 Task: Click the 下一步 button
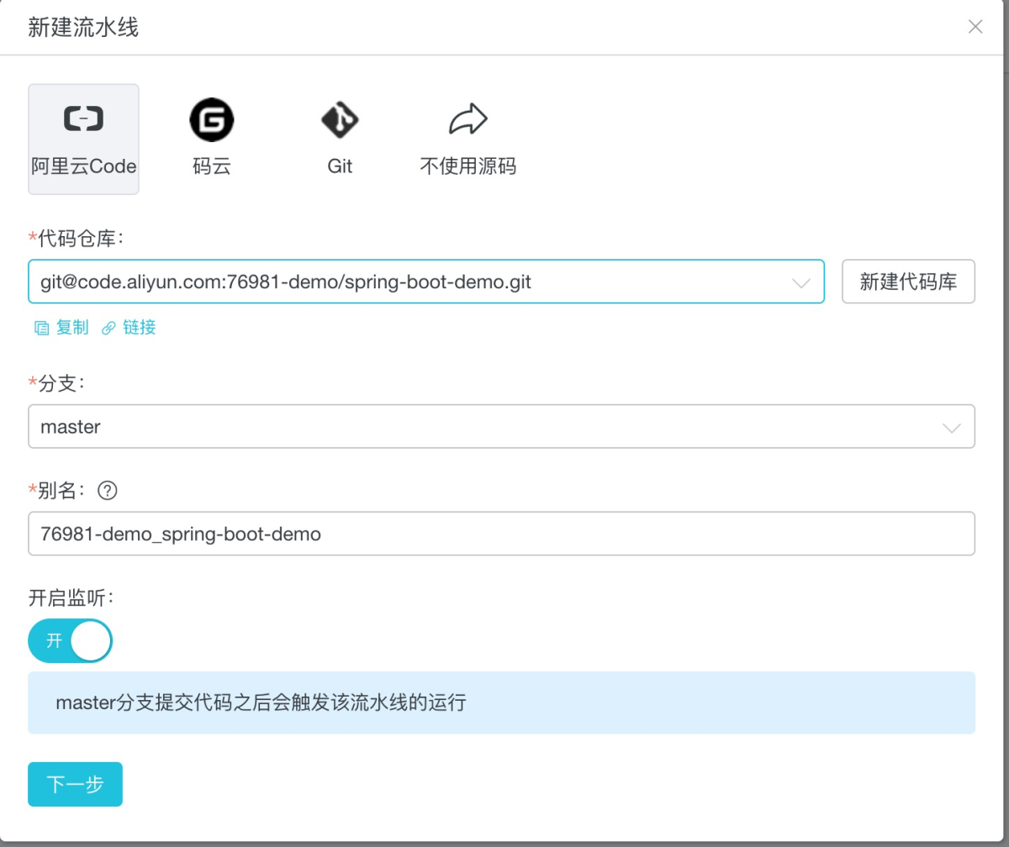75,784
